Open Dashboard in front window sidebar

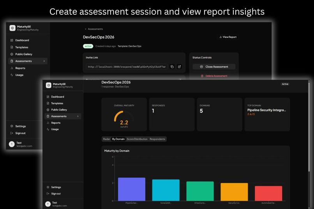point(62,97)
